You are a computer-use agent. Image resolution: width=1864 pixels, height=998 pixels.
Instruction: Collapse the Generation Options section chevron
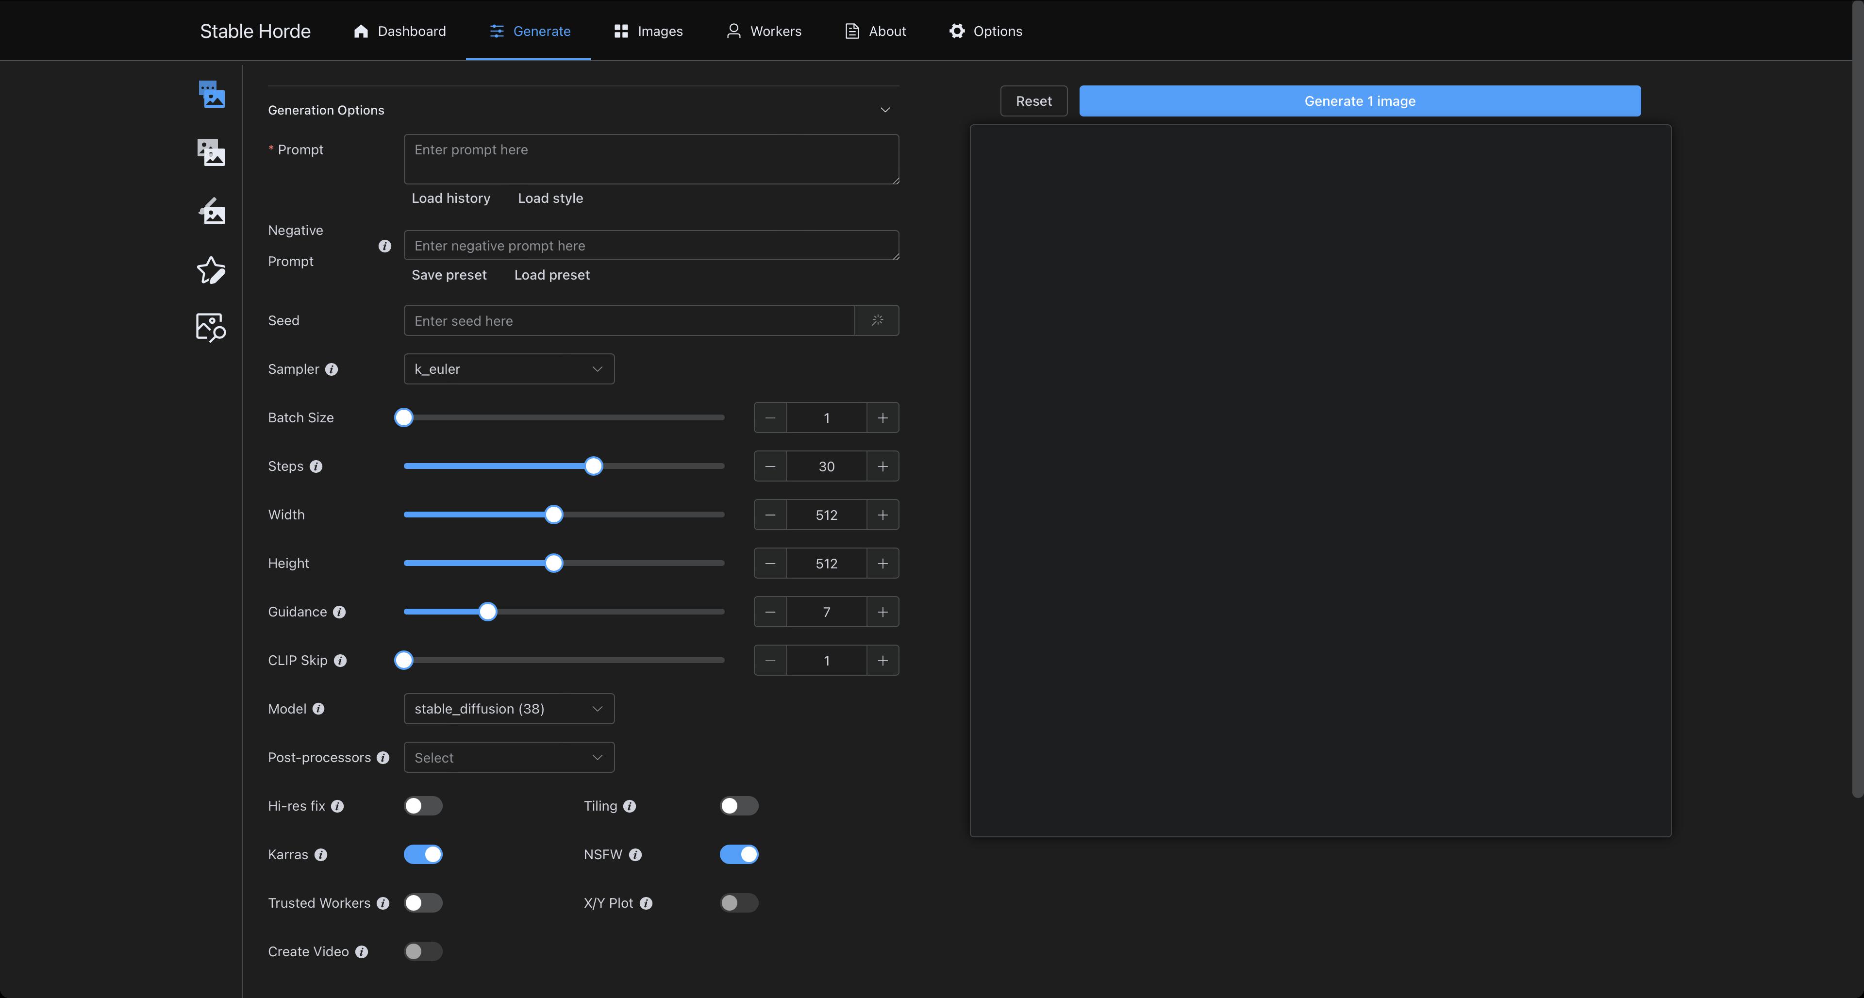885,110
